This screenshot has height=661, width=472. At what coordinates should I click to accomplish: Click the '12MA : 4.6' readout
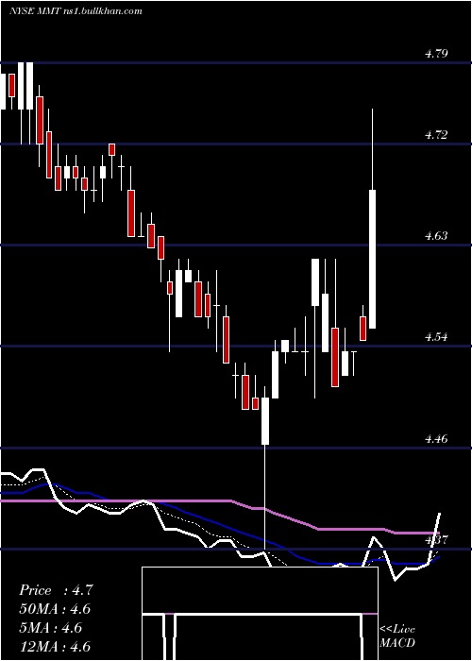55,647
